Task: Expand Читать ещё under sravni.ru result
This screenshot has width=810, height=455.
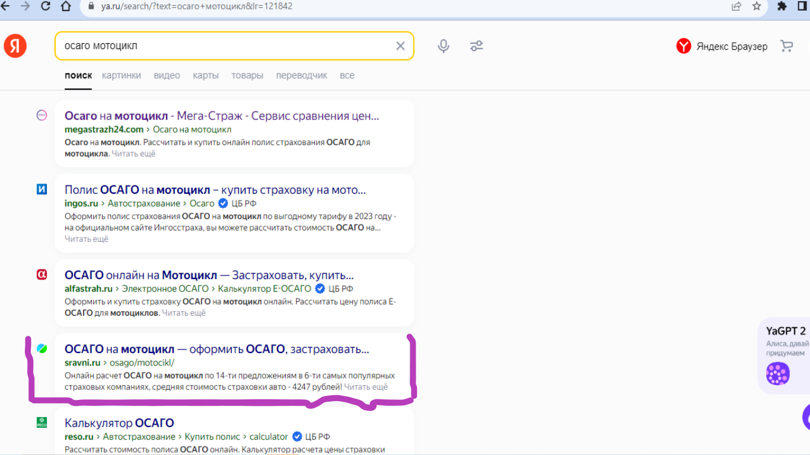Action: tap(366, 386)
